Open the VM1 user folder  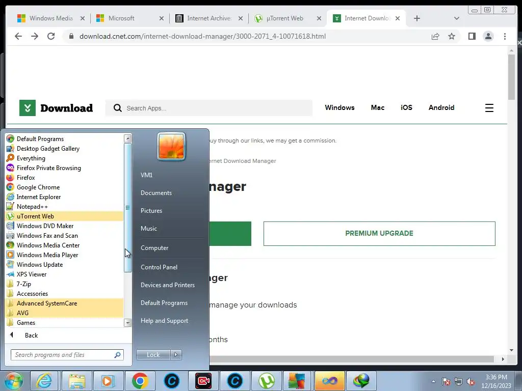tap(146, 175)
